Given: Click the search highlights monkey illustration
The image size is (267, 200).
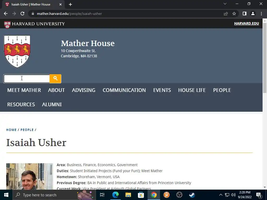Looking at the screenshot, I should pyautogui.click(x=85, y=195).
